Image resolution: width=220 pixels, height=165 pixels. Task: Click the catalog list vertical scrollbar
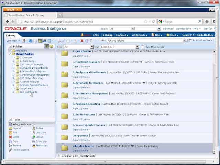214,102
